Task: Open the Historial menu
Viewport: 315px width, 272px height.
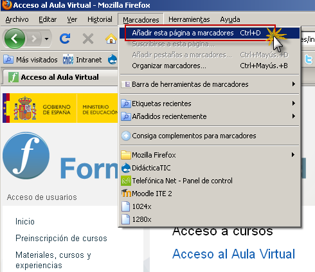Action: point(100,19)
